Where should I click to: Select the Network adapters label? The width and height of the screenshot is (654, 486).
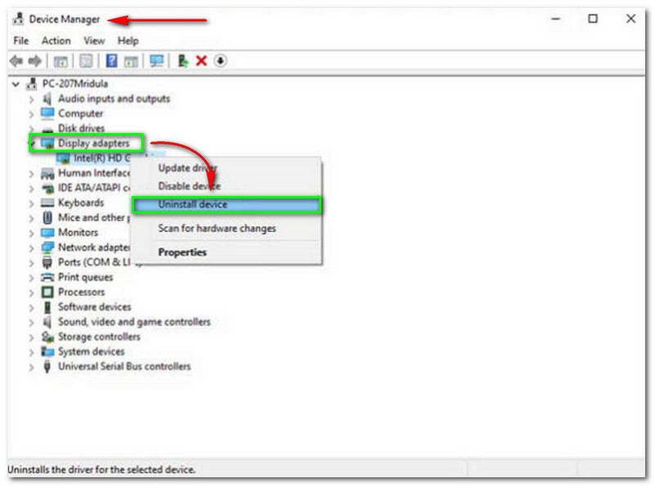pyautogui.click(x=94, y=247)
